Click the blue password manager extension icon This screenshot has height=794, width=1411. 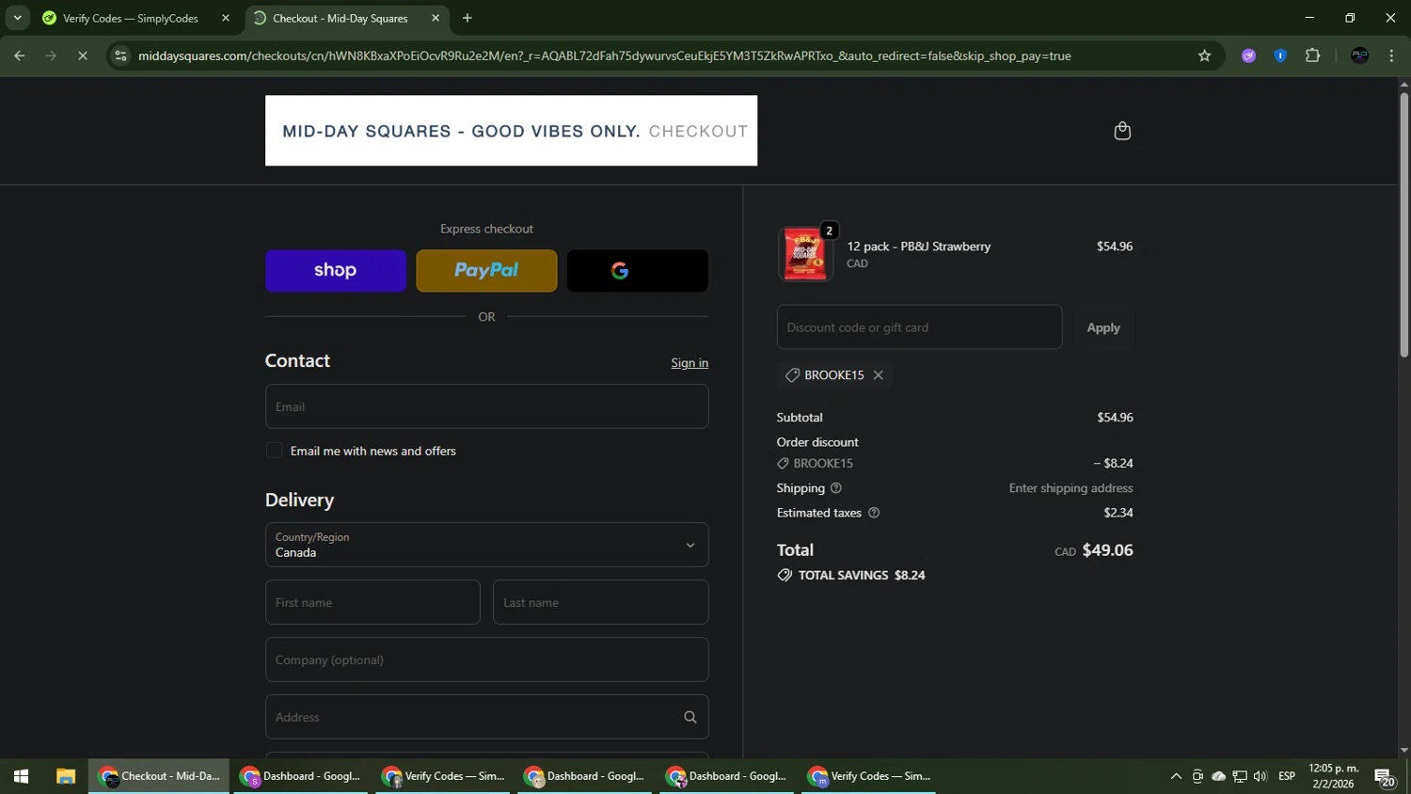1279,56
